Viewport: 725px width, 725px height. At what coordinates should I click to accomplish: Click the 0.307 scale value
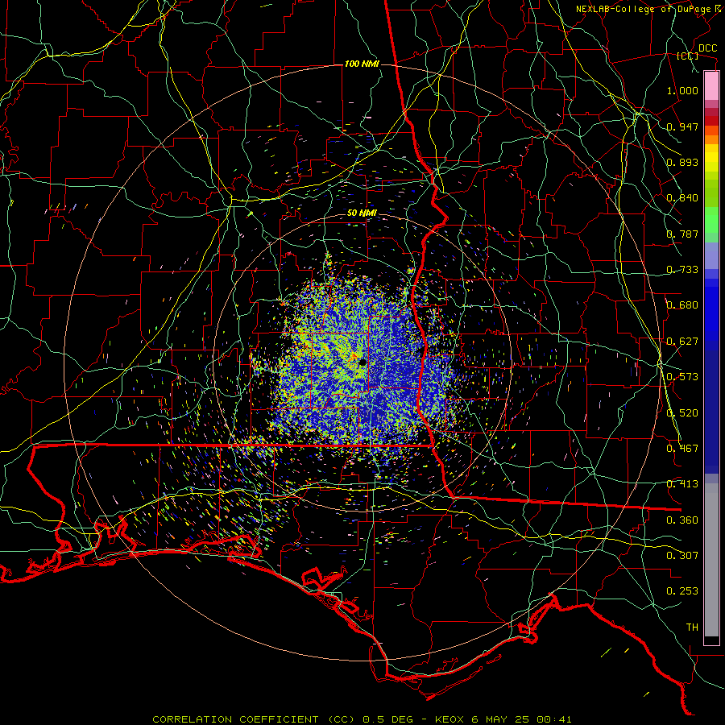point(682,556)
